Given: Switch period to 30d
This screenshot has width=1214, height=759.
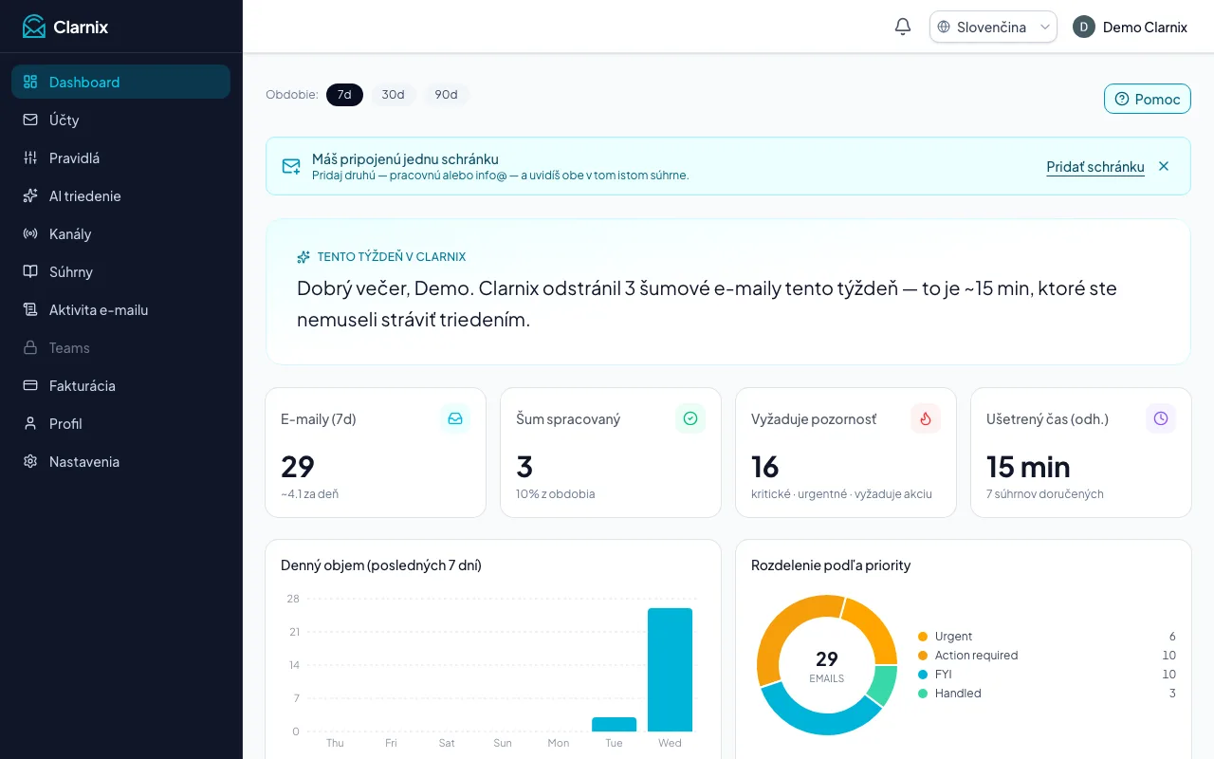Looking at the screenshot, I should click(393, 95).
